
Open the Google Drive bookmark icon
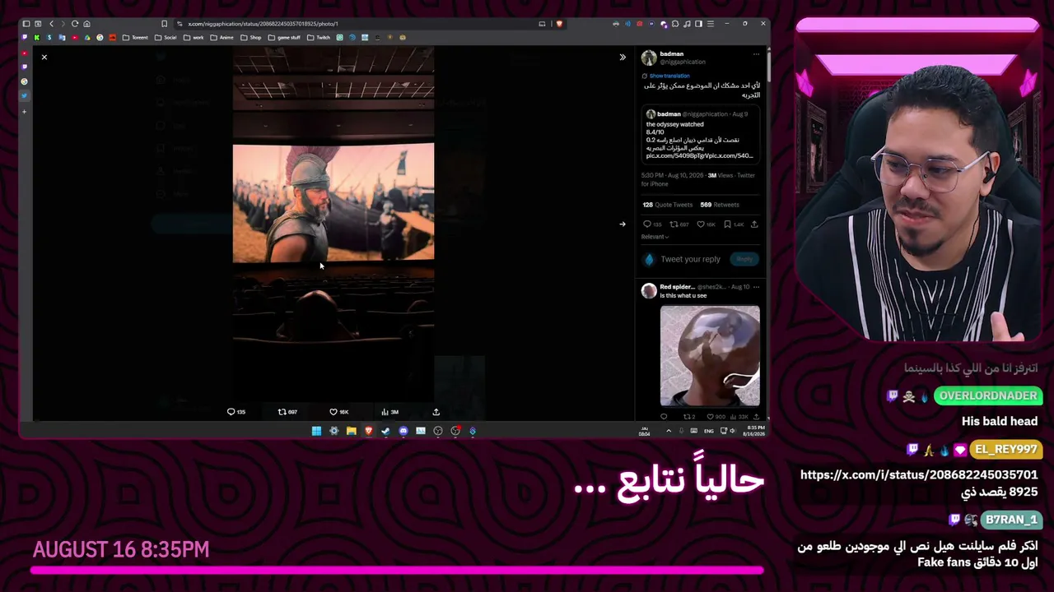click(x=87, y=37)
